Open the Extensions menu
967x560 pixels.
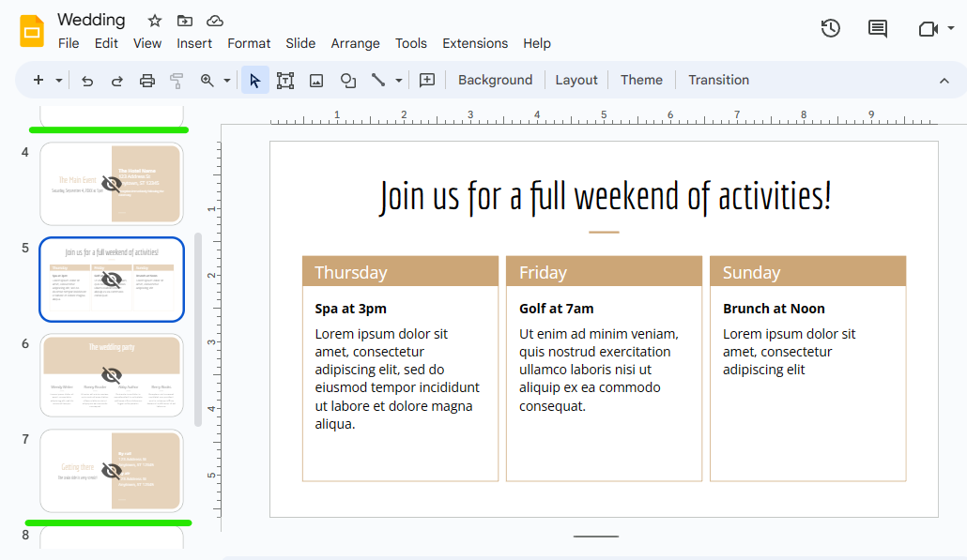pos(475,44)
